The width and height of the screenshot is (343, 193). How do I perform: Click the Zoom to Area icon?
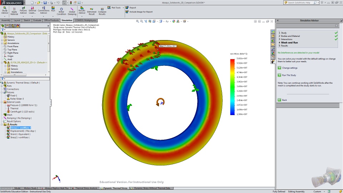click(141, 21)
